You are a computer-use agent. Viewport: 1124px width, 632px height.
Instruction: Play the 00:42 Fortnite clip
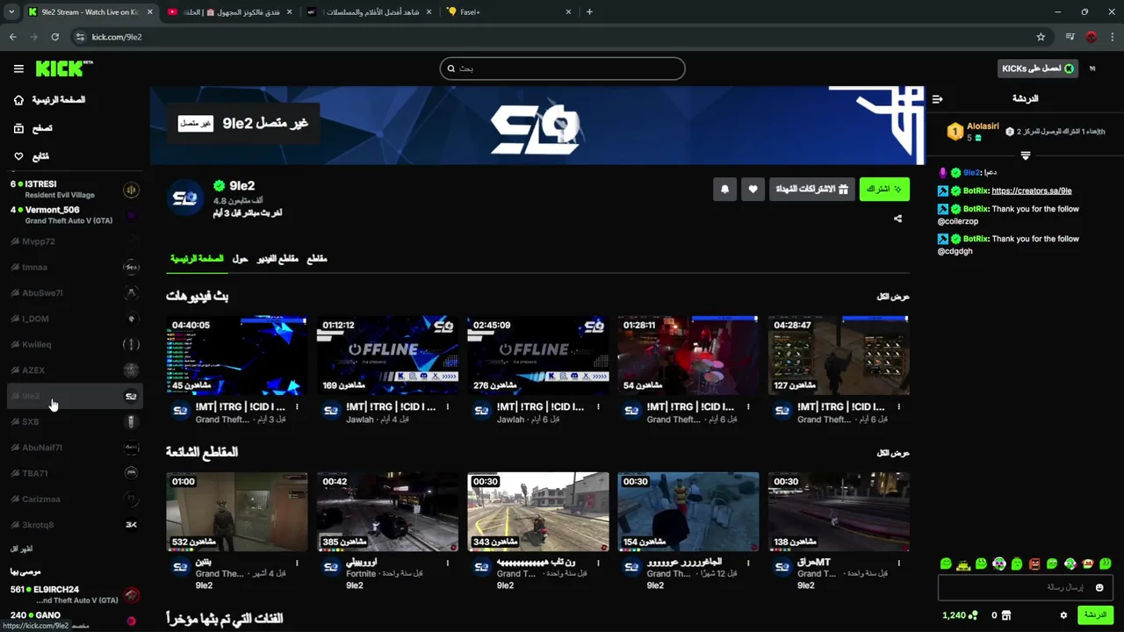[x=387, y=512]
